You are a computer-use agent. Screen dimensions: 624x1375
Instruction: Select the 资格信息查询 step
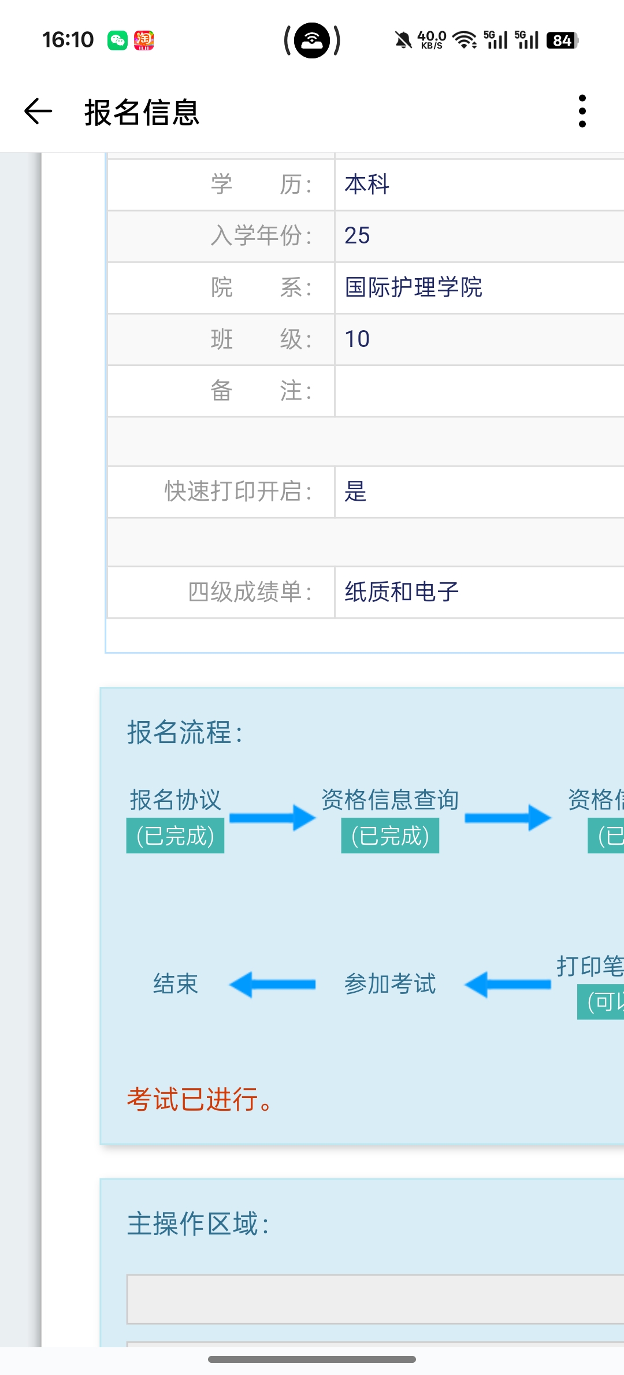390,800
